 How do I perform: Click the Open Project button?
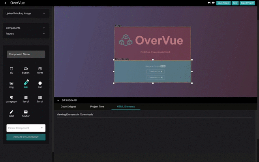point(223,3)
